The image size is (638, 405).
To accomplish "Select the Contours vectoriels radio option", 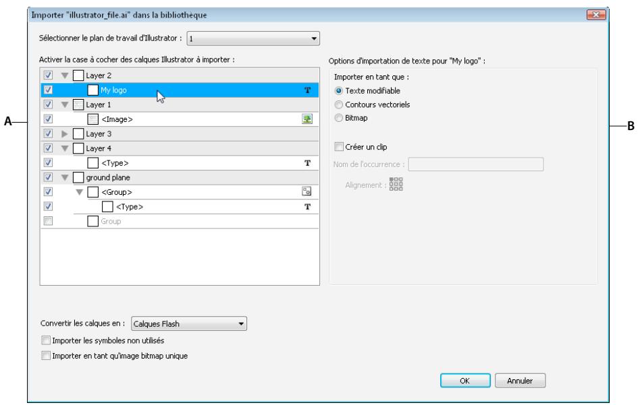I will (339, 105).
